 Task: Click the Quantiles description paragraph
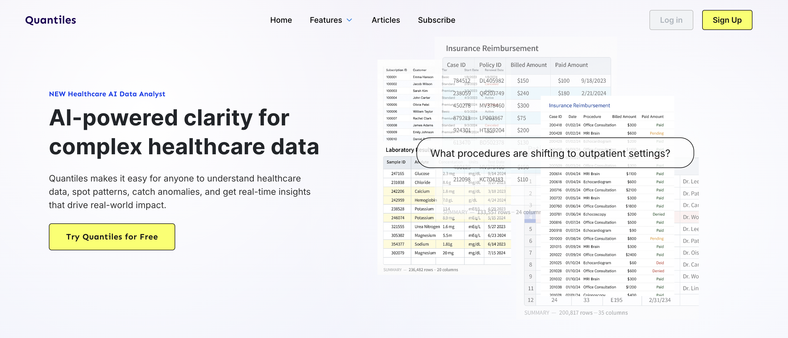[180, 191]
